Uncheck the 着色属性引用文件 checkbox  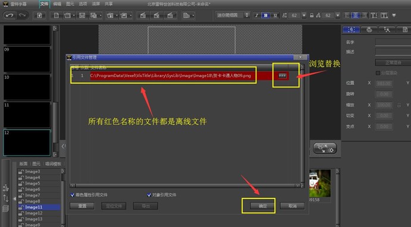(x=73, y=195)
